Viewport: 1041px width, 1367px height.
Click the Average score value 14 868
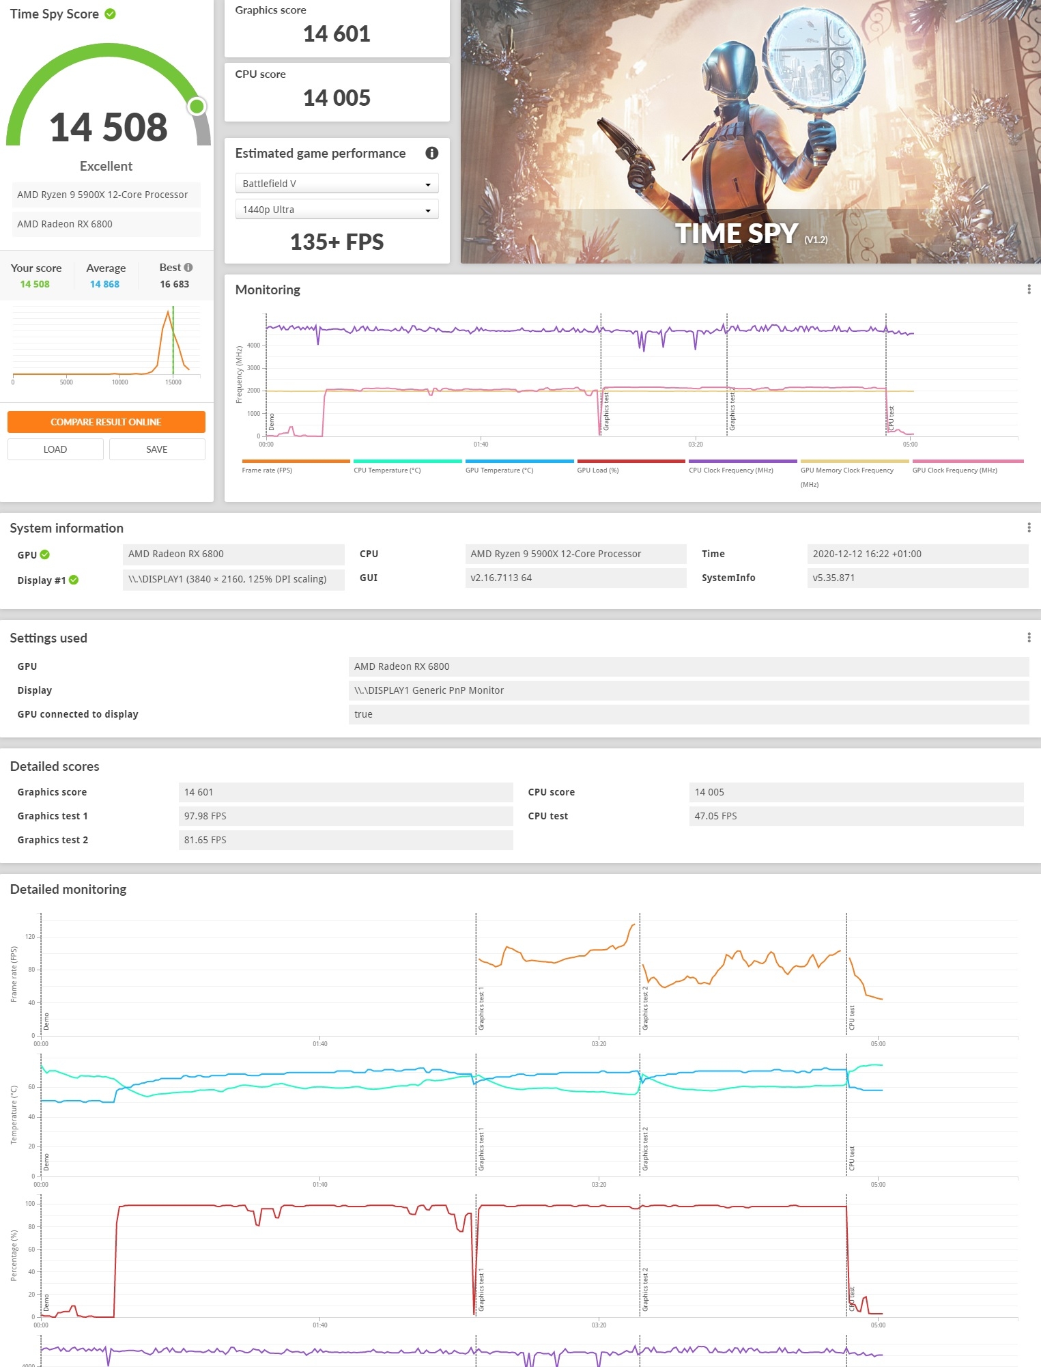pos(104,284)
